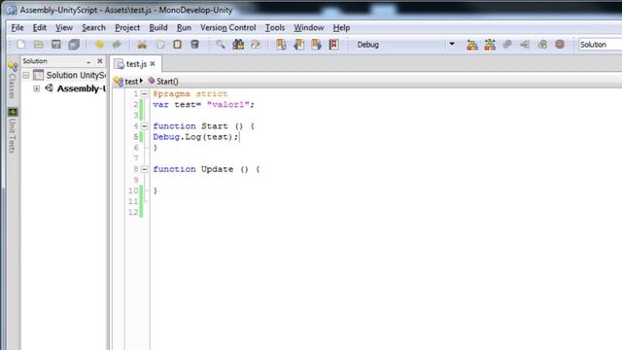Click the build project icon

[472, 45]
